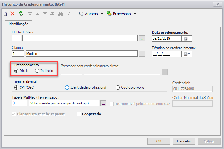Click the Término do credenciamento date field
This screenshot has height=149, width=224.
[x=167, y=54]
